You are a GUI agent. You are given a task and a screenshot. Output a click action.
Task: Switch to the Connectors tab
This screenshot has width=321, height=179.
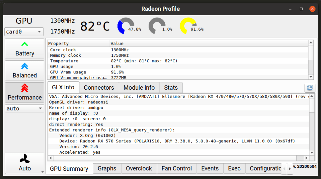[99, 88]
